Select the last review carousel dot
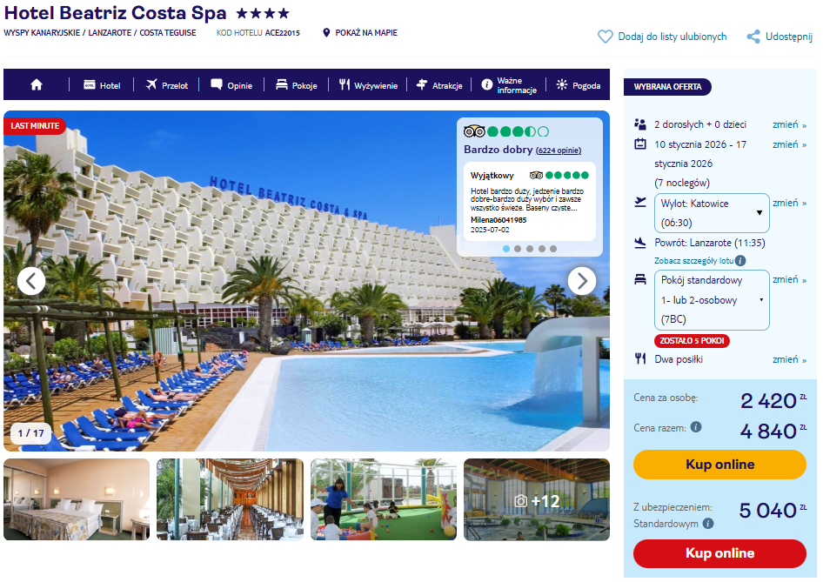 tap(553, 249)
